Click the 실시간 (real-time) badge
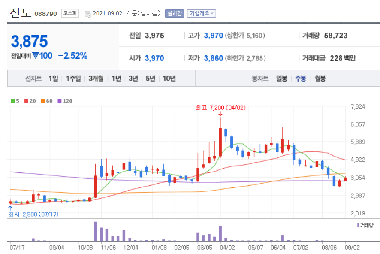 (175, 13)
